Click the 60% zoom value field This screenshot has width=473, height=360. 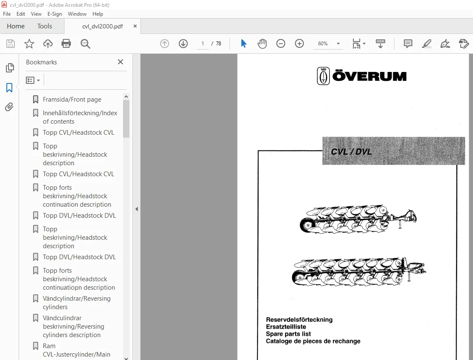point(323,44)
